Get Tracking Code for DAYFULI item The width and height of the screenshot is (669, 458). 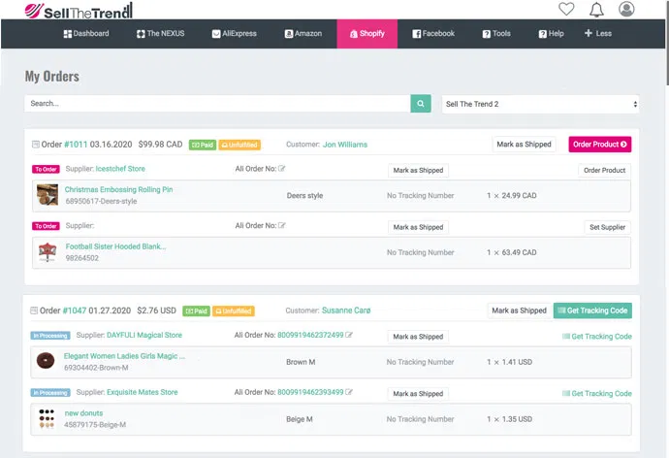[597, 337]
